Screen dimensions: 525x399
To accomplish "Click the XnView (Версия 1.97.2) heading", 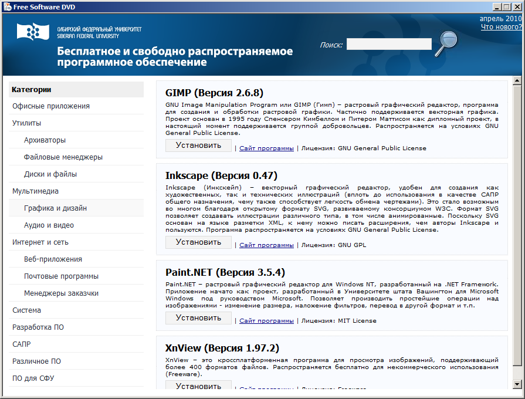I will (x=222, y=348).
